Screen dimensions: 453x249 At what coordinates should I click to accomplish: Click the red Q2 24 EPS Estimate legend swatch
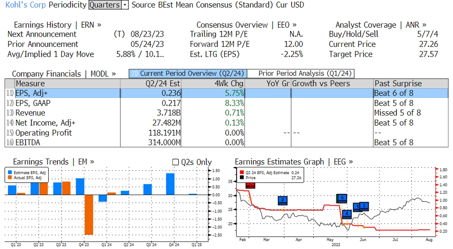tap(242, 173)
